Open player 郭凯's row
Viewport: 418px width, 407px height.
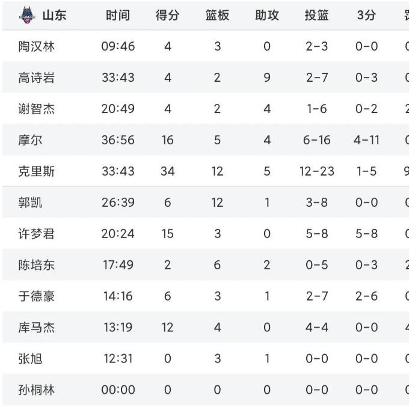point(206,202)
